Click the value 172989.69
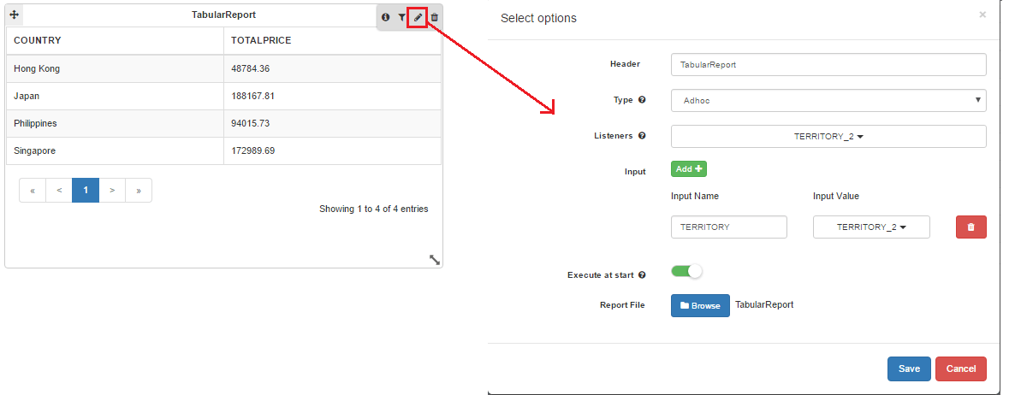This screenshot has height=395, width=1015. tap(253, 150)
